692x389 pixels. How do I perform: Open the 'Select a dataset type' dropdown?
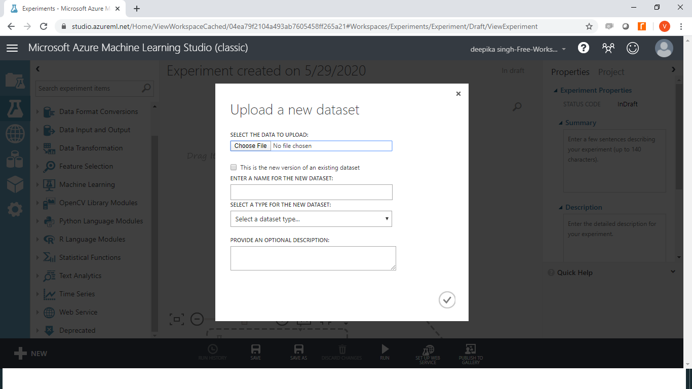click(311, 219)
